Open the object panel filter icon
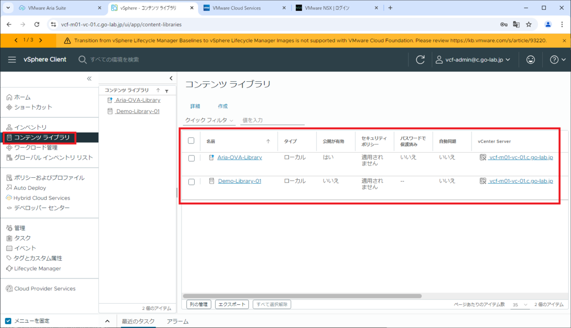Image resolution: width=571 pixels, height=328 pixels. [x=167, y=91]
